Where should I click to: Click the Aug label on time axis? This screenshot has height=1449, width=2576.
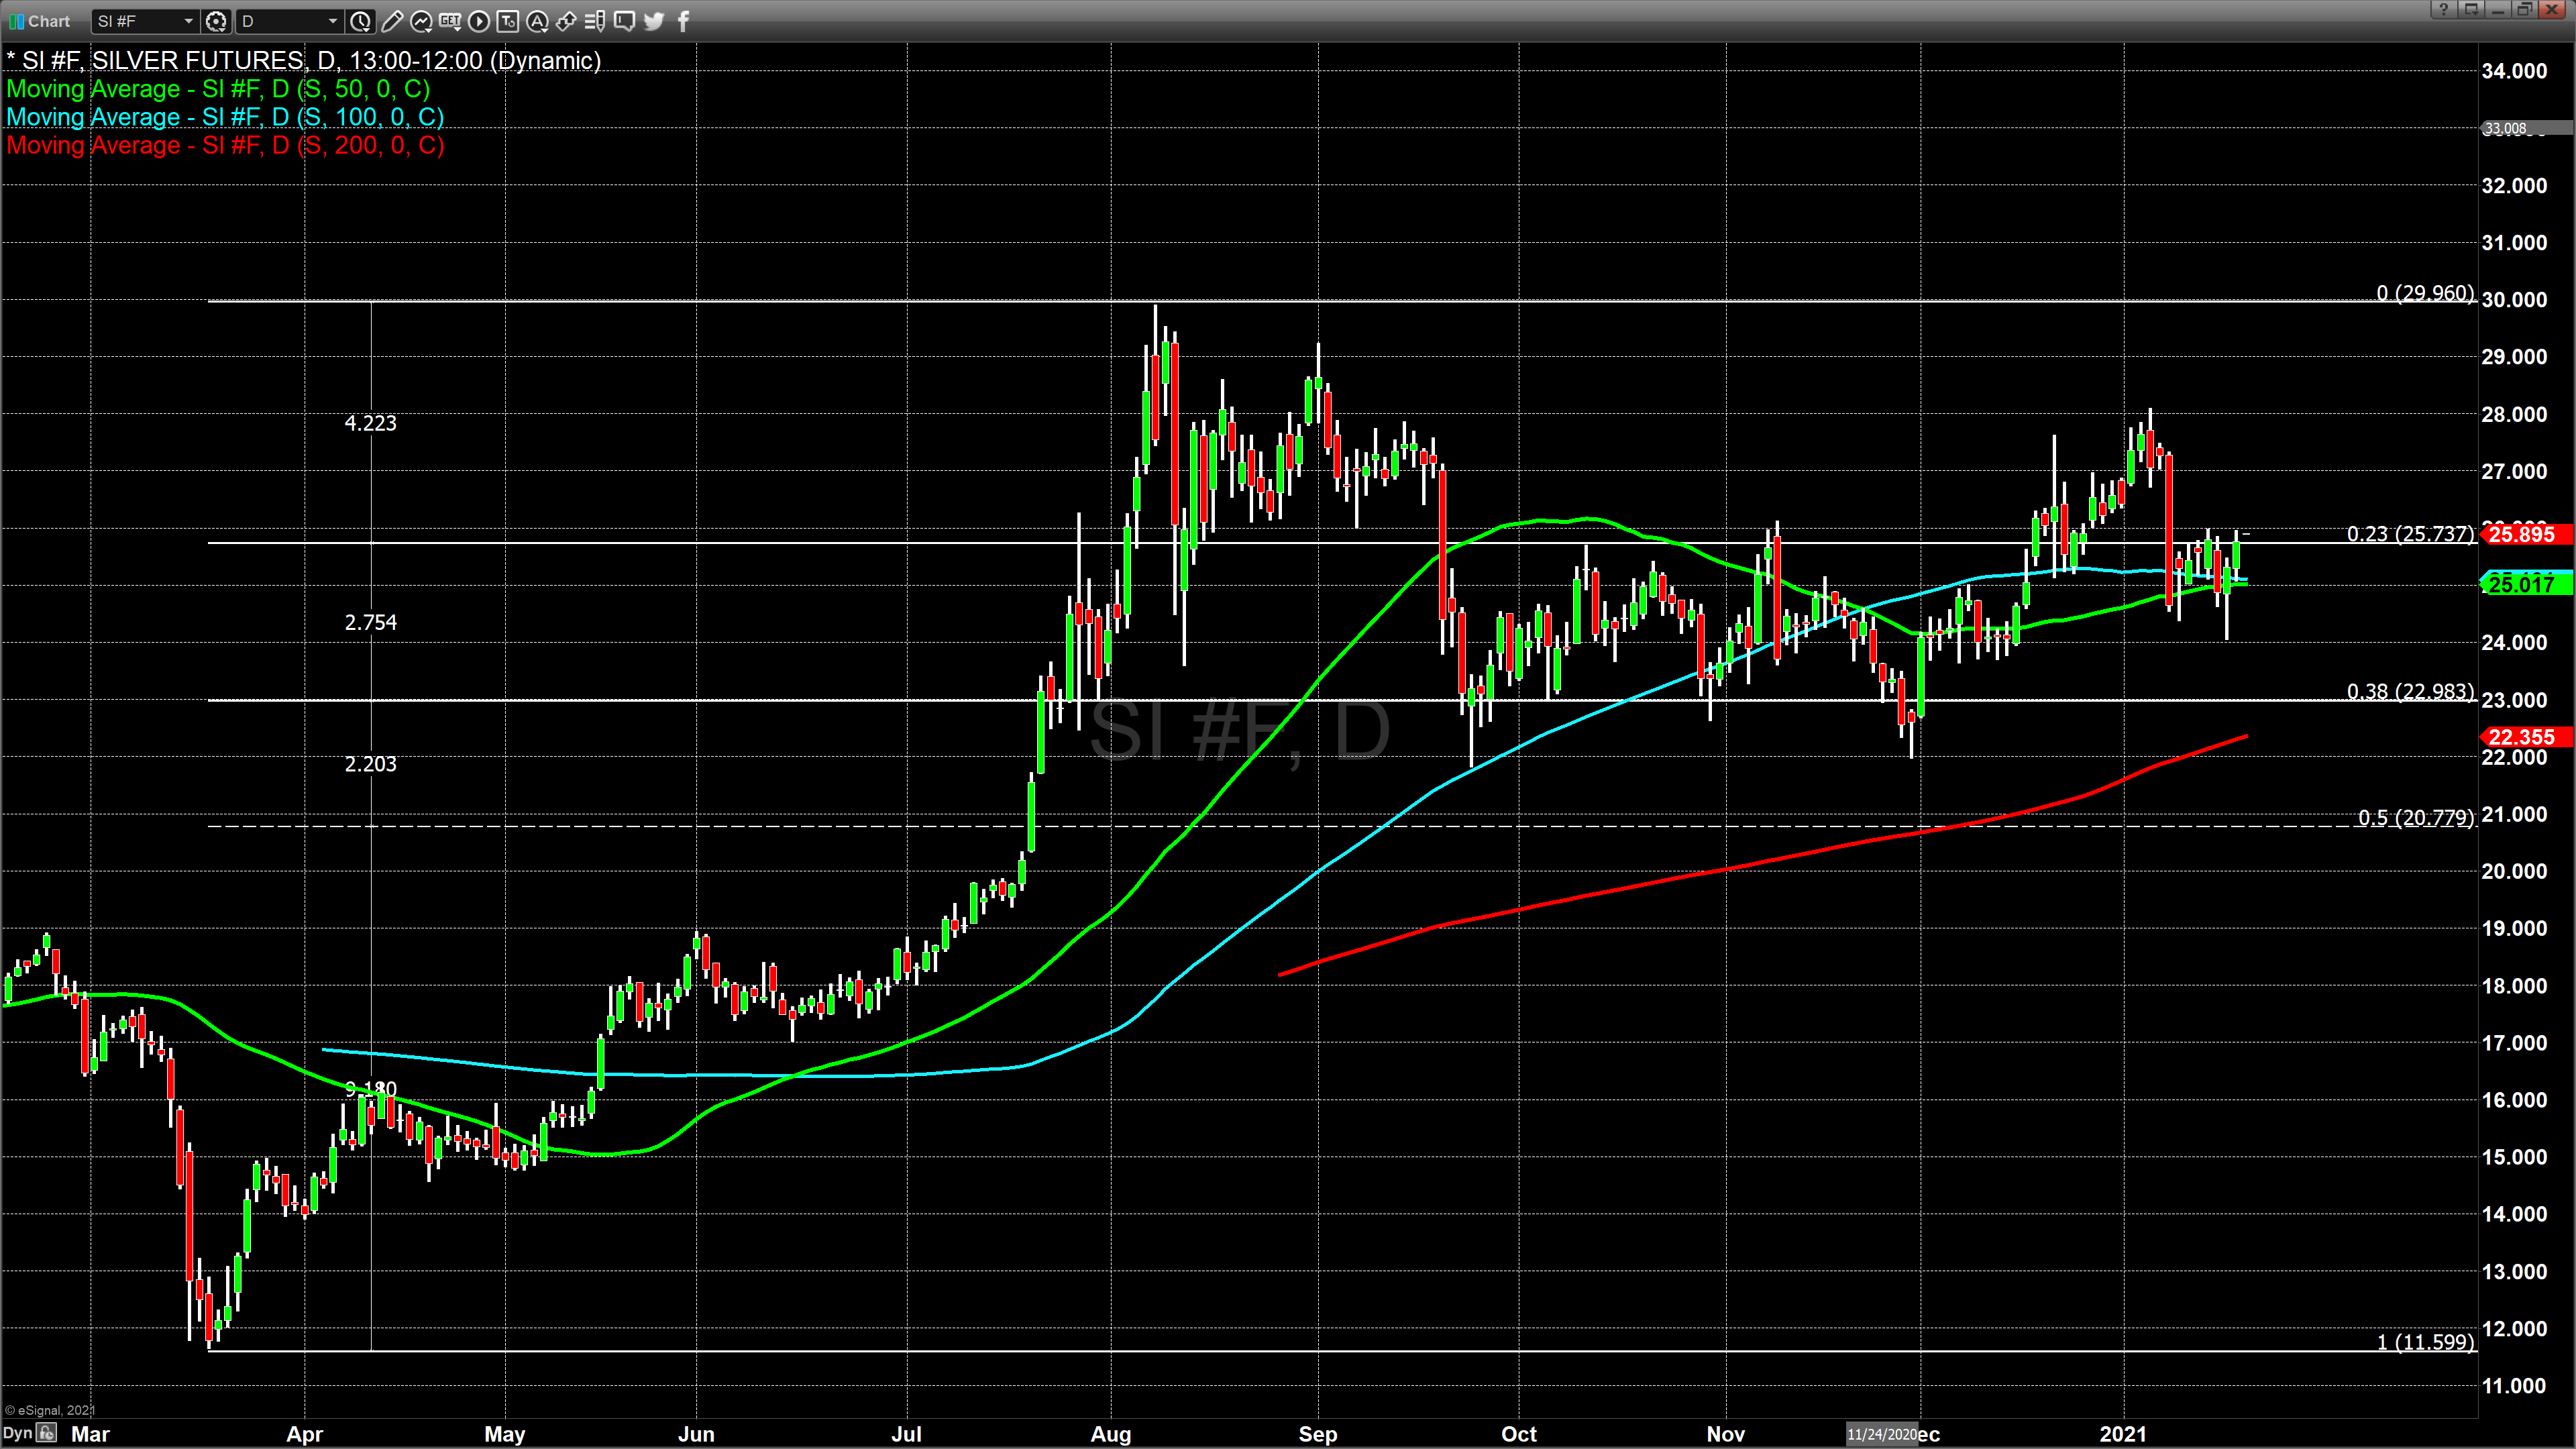(x=1110, y=1434)
